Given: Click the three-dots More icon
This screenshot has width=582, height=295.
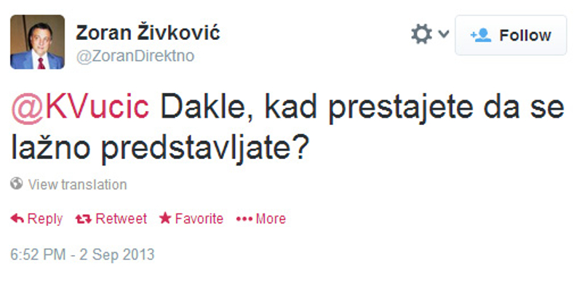Looking at the screenshot, I should click(x=244, y=219).
